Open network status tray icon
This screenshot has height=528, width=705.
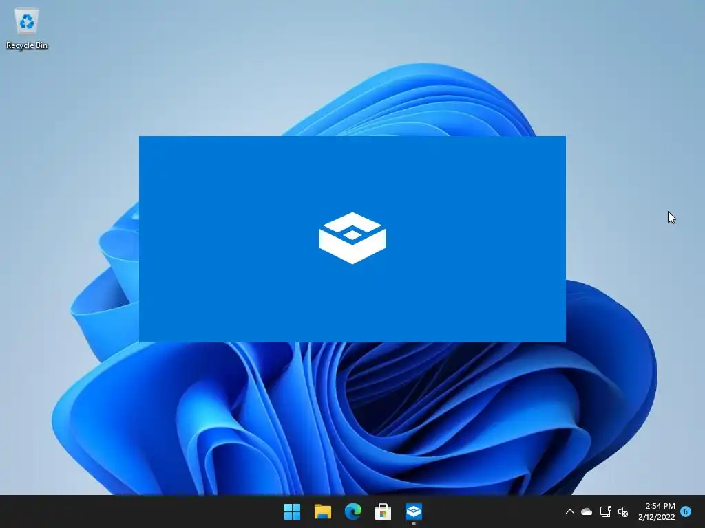(x=605, y=511)
